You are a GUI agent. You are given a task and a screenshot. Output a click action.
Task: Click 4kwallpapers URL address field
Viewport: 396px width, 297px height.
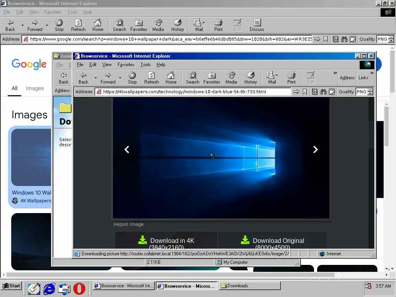[x=193, y=92]
